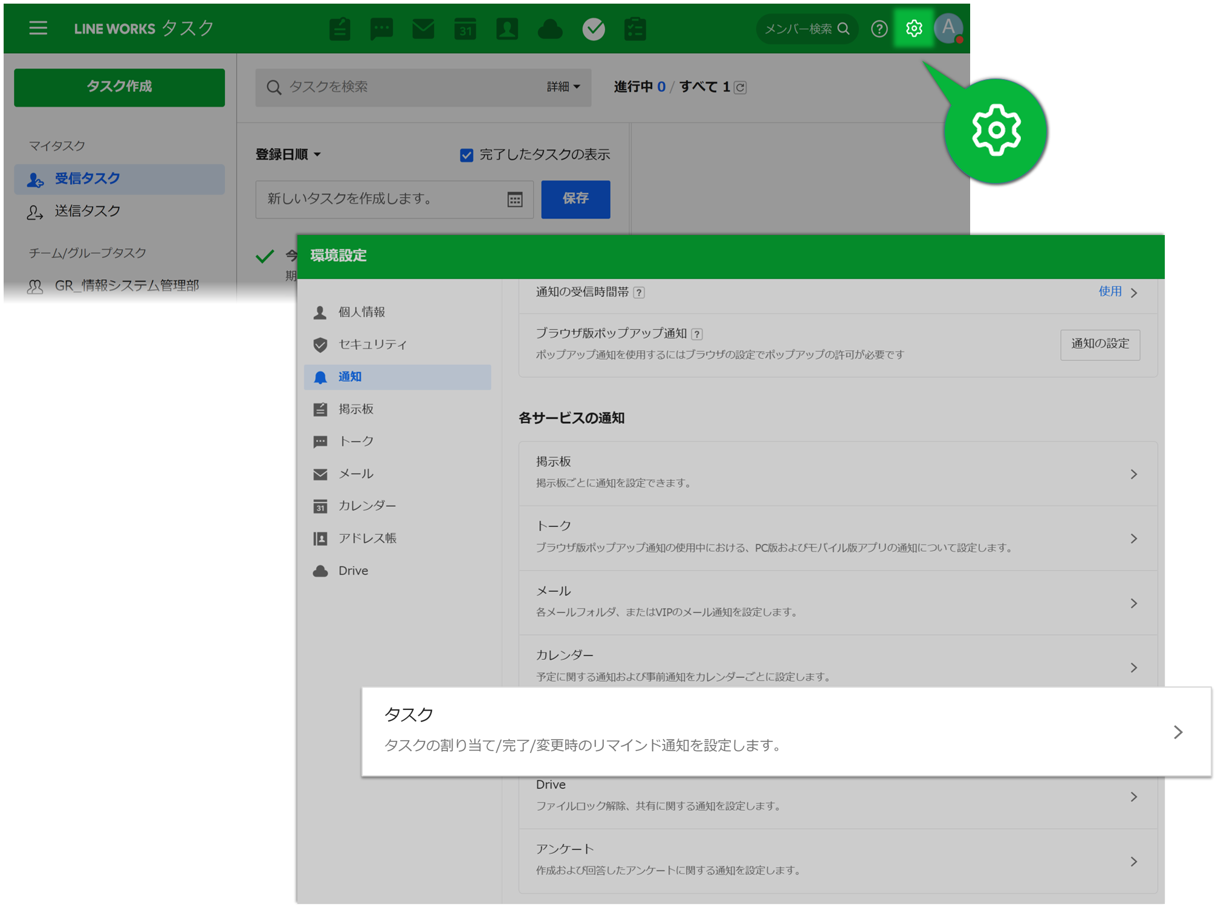Select 送信タスク in the task sidebar
Image resolution: width=1221 pixels, height=910 pixels.
point(87,211)
